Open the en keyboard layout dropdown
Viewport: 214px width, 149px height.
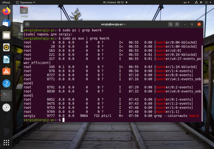tap(186, 2)
